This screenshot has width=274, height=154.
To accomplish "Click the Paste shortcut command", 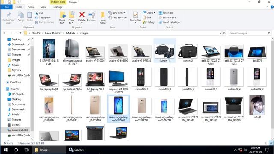I will (x=45, y=22).
